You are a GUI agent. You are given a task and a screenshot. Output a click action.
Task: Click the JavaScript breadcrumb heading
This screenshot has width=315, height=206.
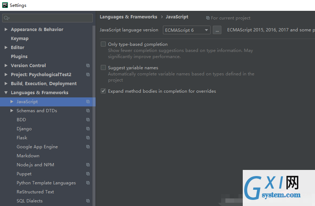177,17
